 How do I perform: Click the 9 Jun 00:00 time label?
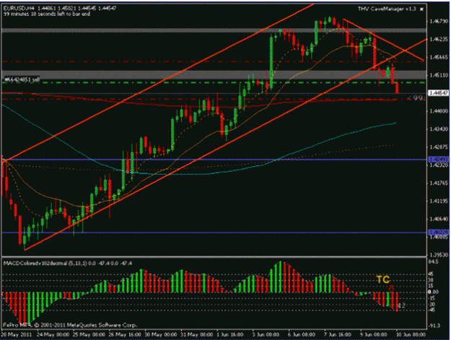pyautogui.click(x=374, y=334)
